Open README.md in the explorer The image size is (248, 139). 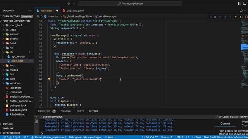tap(17, 114)
